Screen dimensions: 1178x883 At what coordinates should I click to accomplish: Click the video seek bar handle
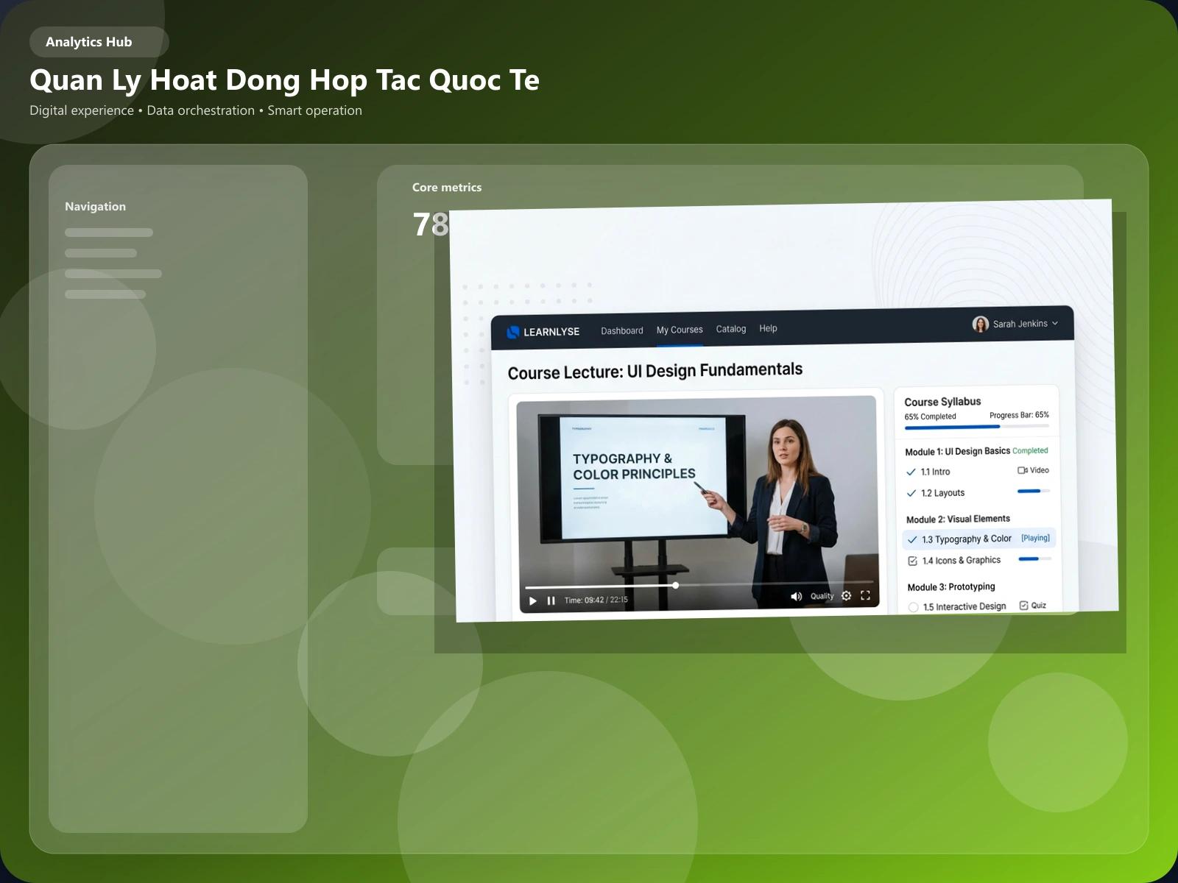[x=675, y=586]
